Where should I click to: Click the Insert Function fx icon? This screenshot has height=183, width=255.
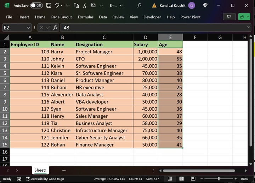pyautogui.click(x=55, y=28)
